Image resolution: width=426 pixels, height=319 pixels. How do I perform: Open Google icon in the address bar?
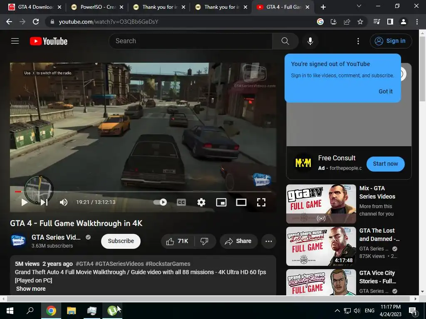click(320, 22)
